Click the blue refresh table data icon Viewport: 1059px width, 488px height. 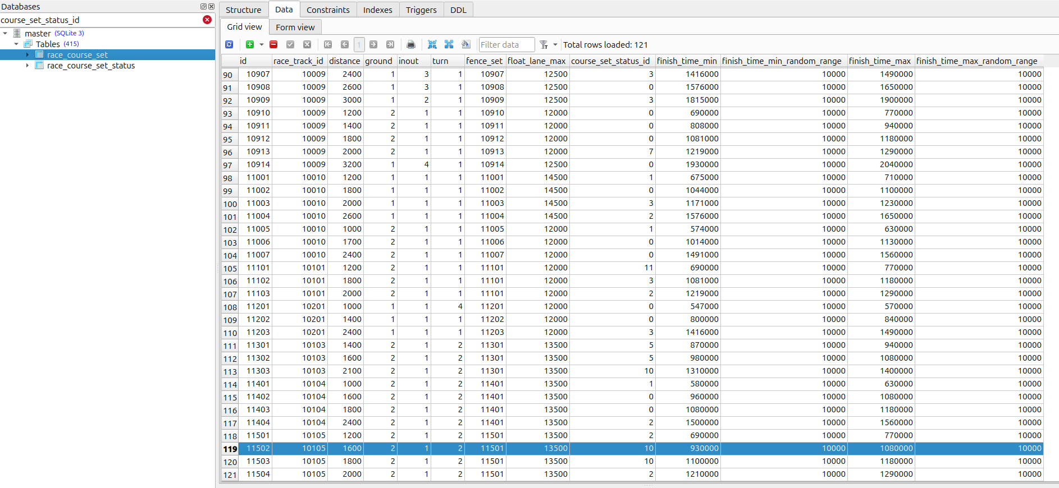(229, 44)
